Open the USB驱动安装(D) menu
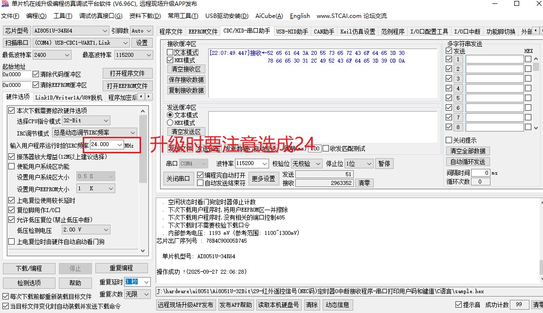 tap(227, 16)
